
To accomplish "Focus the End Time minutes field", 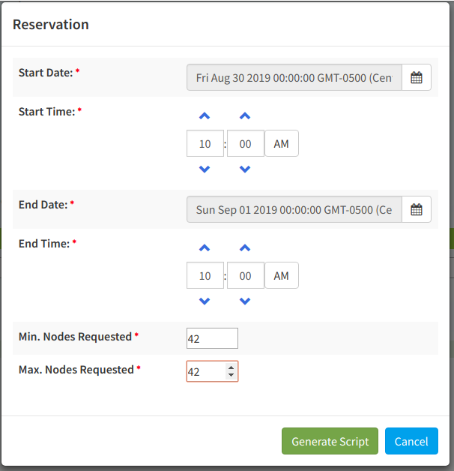I will 245,275.
